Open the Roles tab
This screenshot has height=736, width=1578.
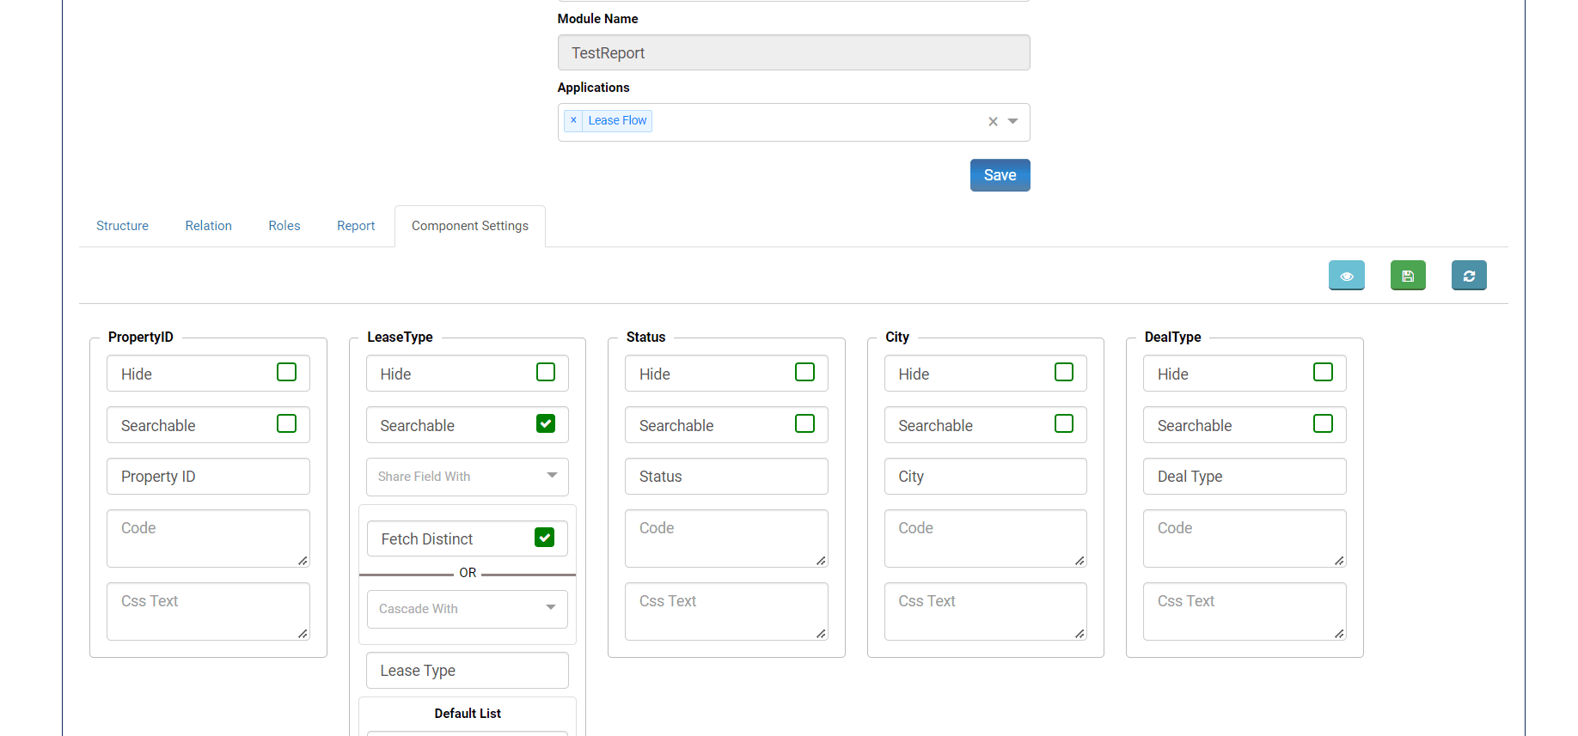click(284, 226)
